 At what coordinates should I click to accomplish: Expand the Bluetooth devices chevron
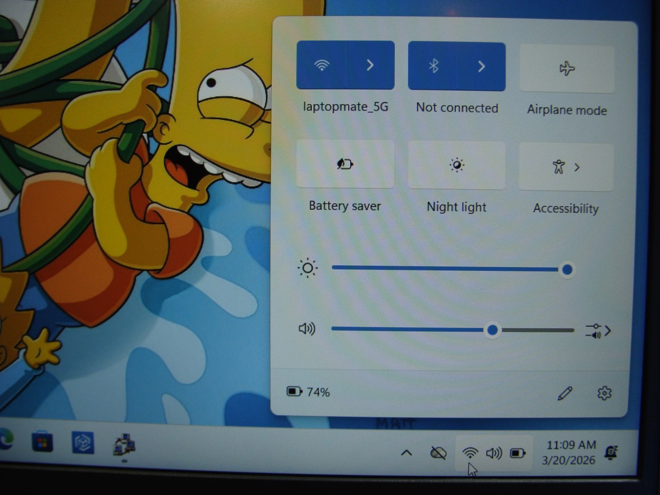pos(481,66)
